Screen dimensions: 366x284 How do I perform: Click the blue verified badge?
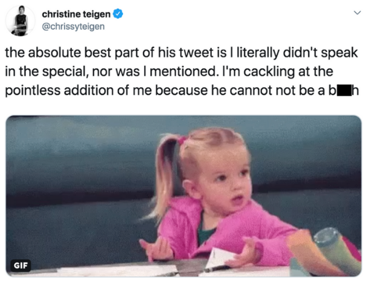tap(118, 14)
